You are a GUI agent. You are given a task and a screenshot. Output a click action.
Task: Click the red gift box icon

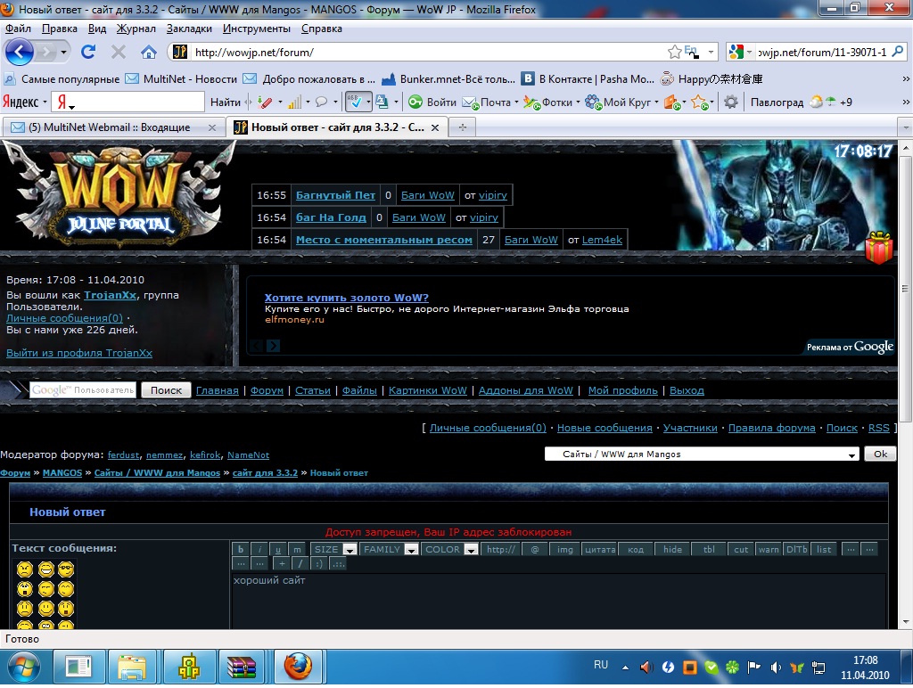pyautogui.click(x=878, y=248)
